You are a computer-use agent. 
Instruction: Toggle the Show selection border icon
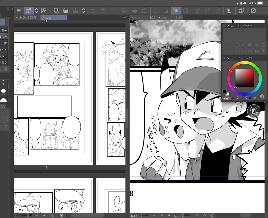(x=185, y=11)
